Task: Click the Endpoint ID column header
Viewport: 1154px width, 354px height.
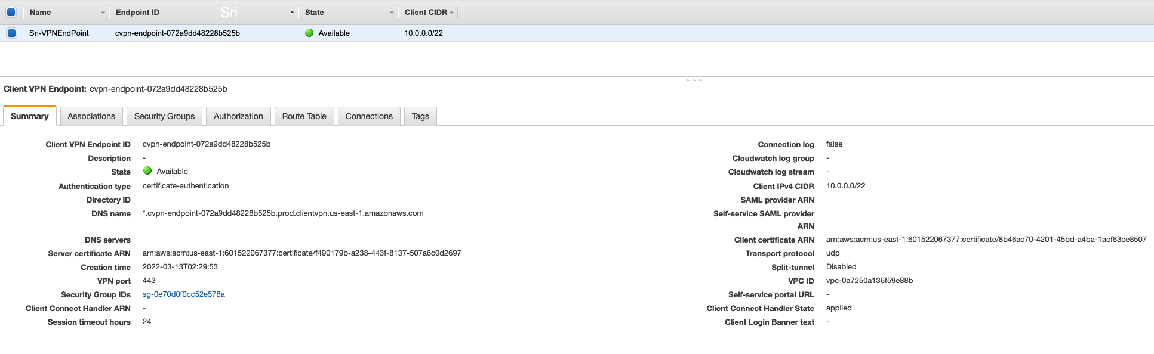Action: click(x=137, y=12)
